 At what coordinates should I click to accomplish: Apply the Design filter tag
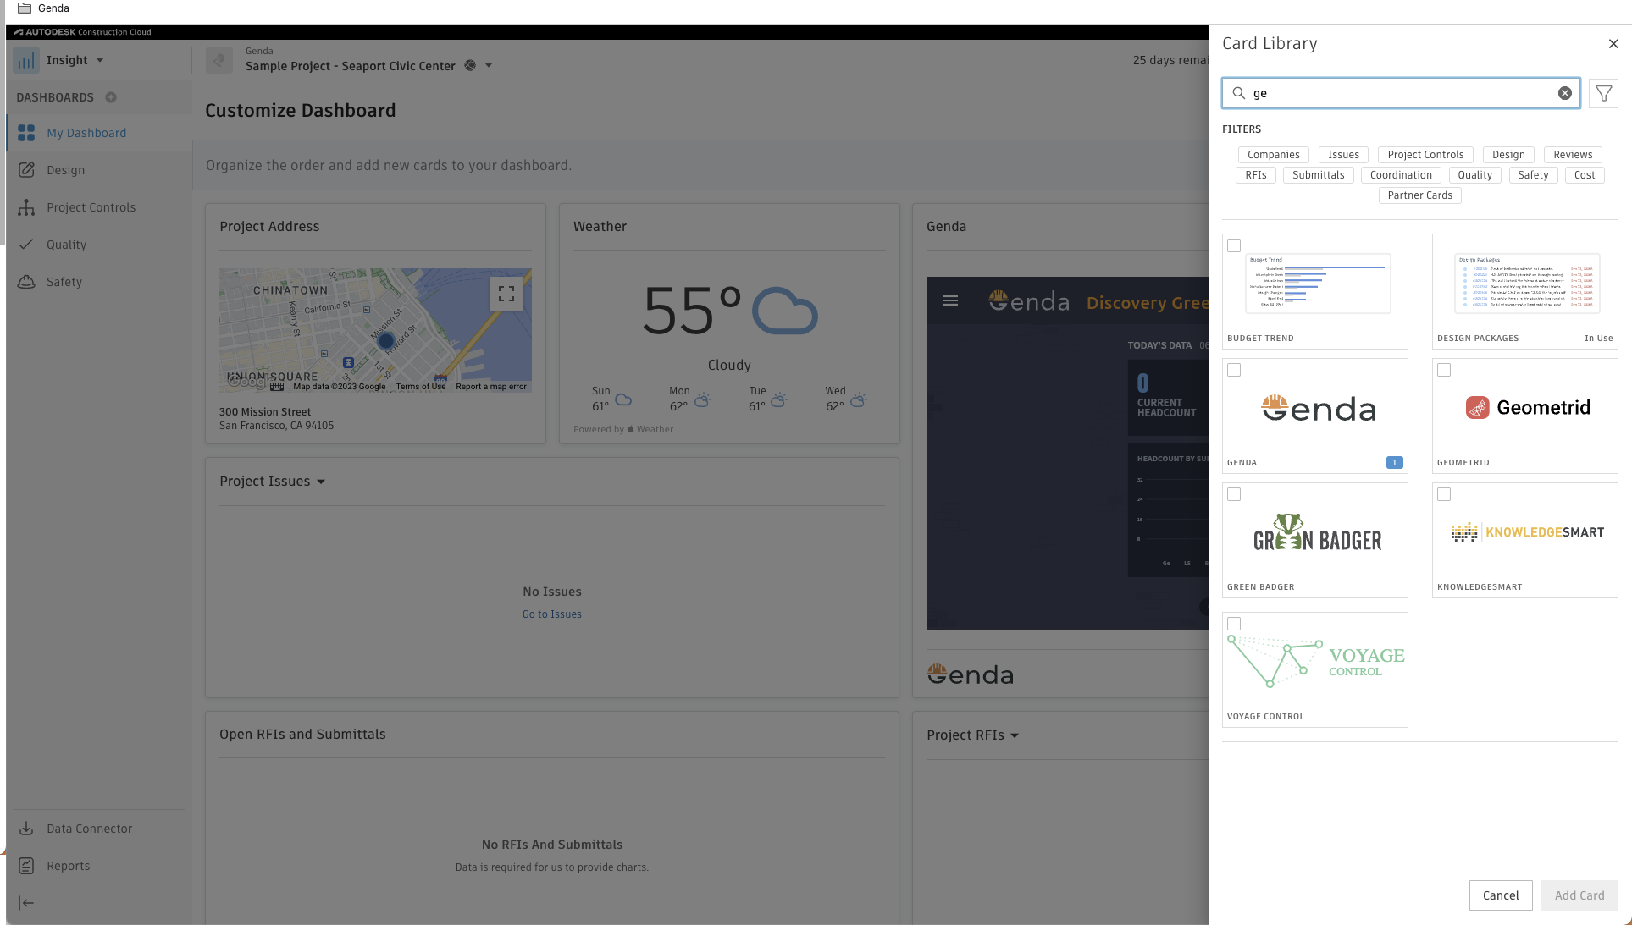(x=1508, y=155)
